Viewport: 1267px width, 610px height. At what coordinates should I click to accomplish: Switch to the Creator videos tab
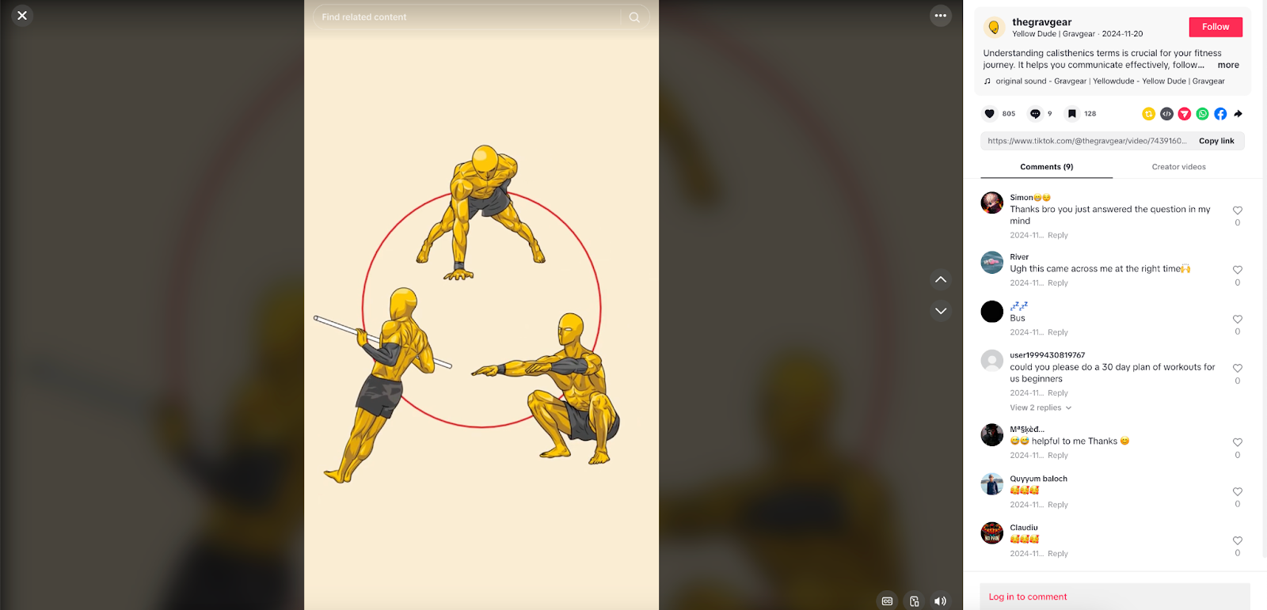click(1178, 167)
